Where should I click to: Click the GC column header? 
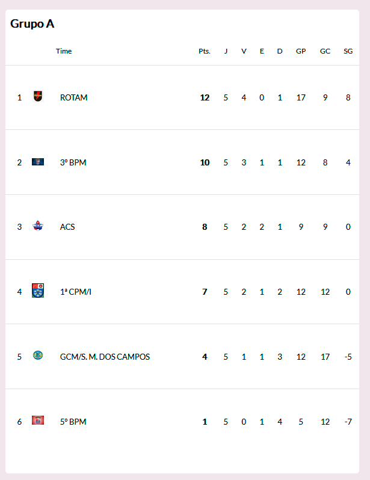[x=325, y=51]
